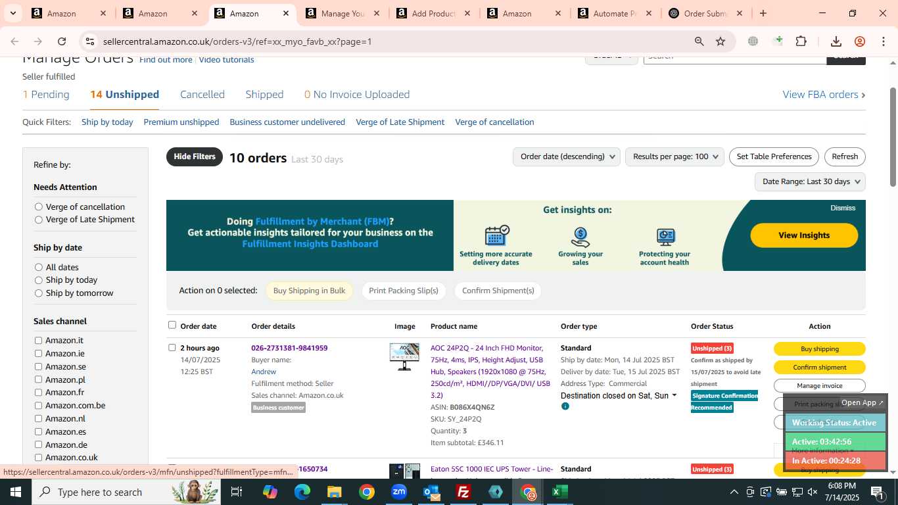Click the yellow View Insights button
This screenshot has height=505, width=898.
(804, 235)
